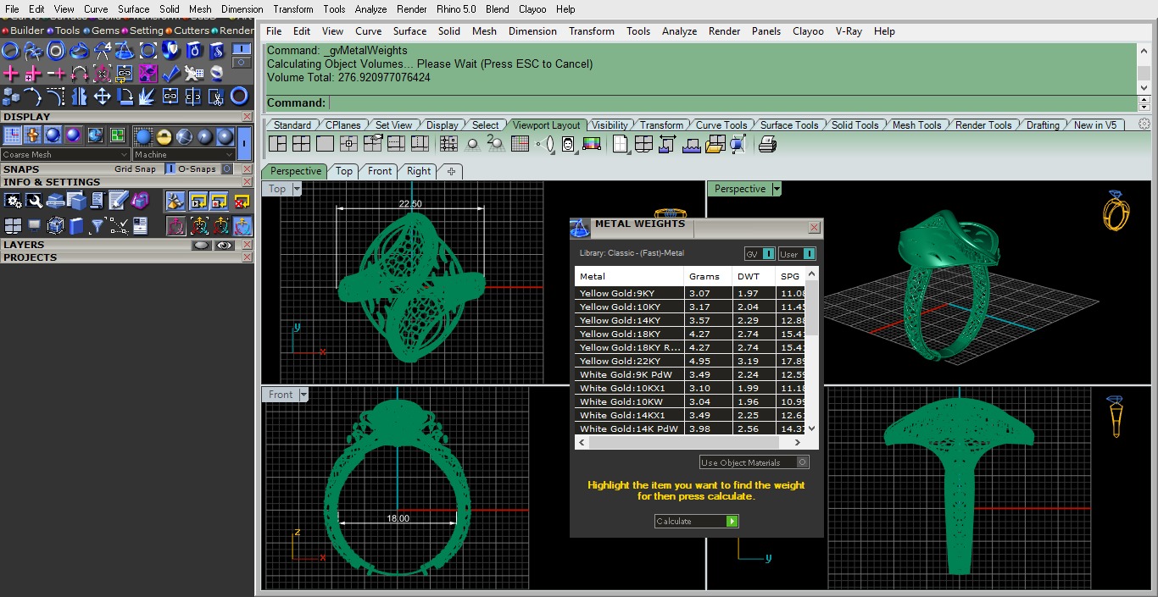Toggle the User library switch in Metal Weights
This screenshot has width=1158, height=597.
coord(809,253)
